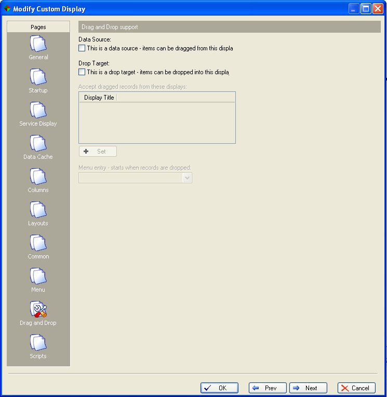This screenshot has height=397, width=387.
Task: Open the Scripts page icon
Action: 38,343
